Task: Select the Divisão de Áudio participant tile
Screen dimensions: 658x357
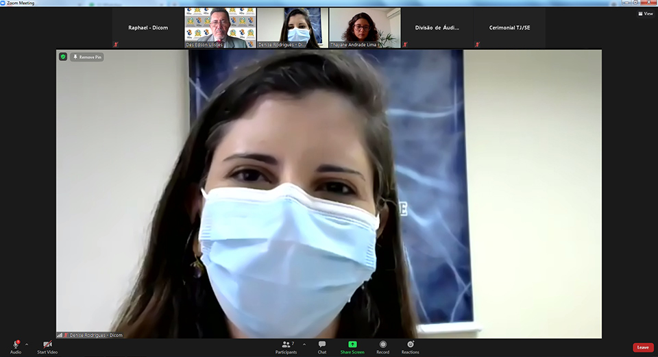Action: [437, 27]
